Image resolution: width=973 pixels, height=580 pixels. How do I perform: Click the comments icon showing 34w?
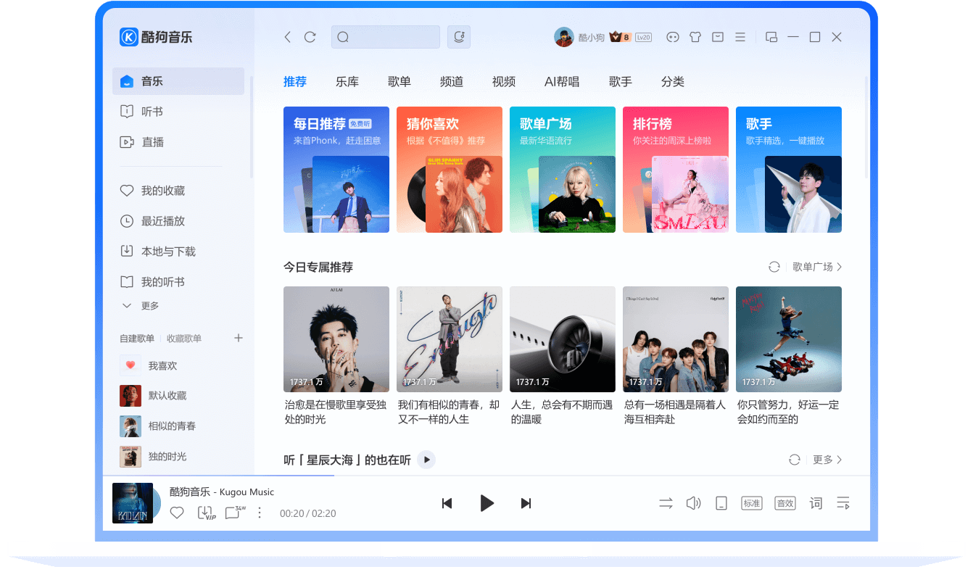tap(233, 513)
